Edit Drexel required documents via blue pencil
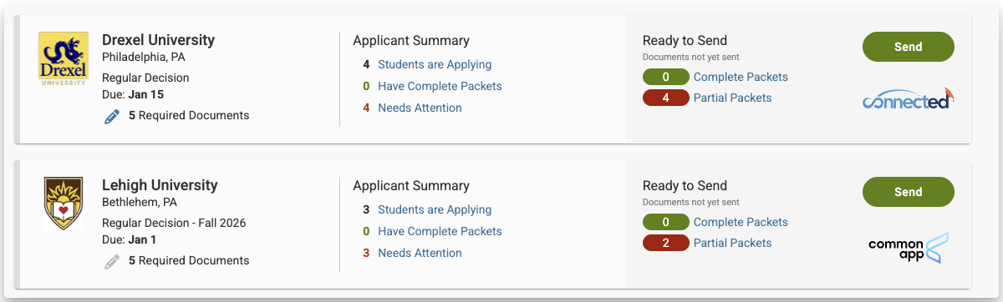Viewport: 1003px width, 302px height. pos(112,117)
